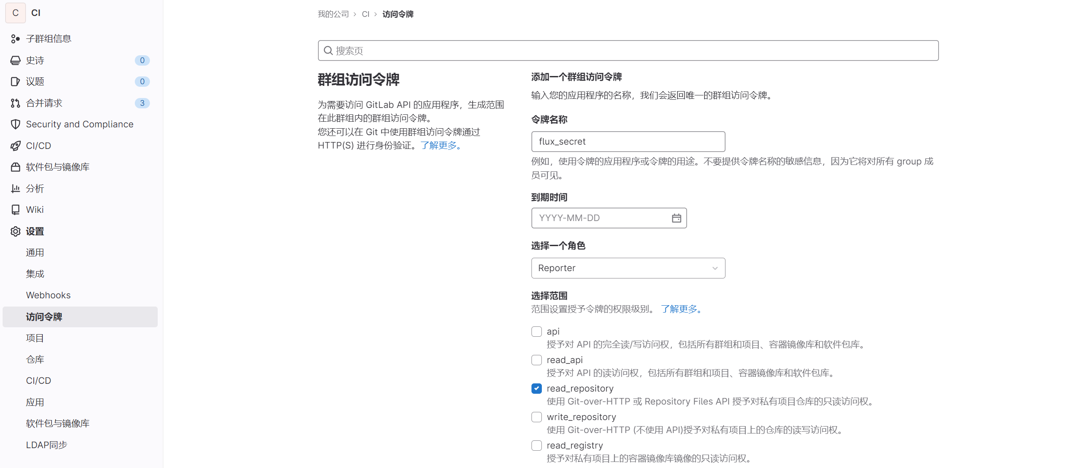Click the subgroup info icon in sidebar
The width and height of the screenshot is (1088, 468).
(x=16, y=39)
